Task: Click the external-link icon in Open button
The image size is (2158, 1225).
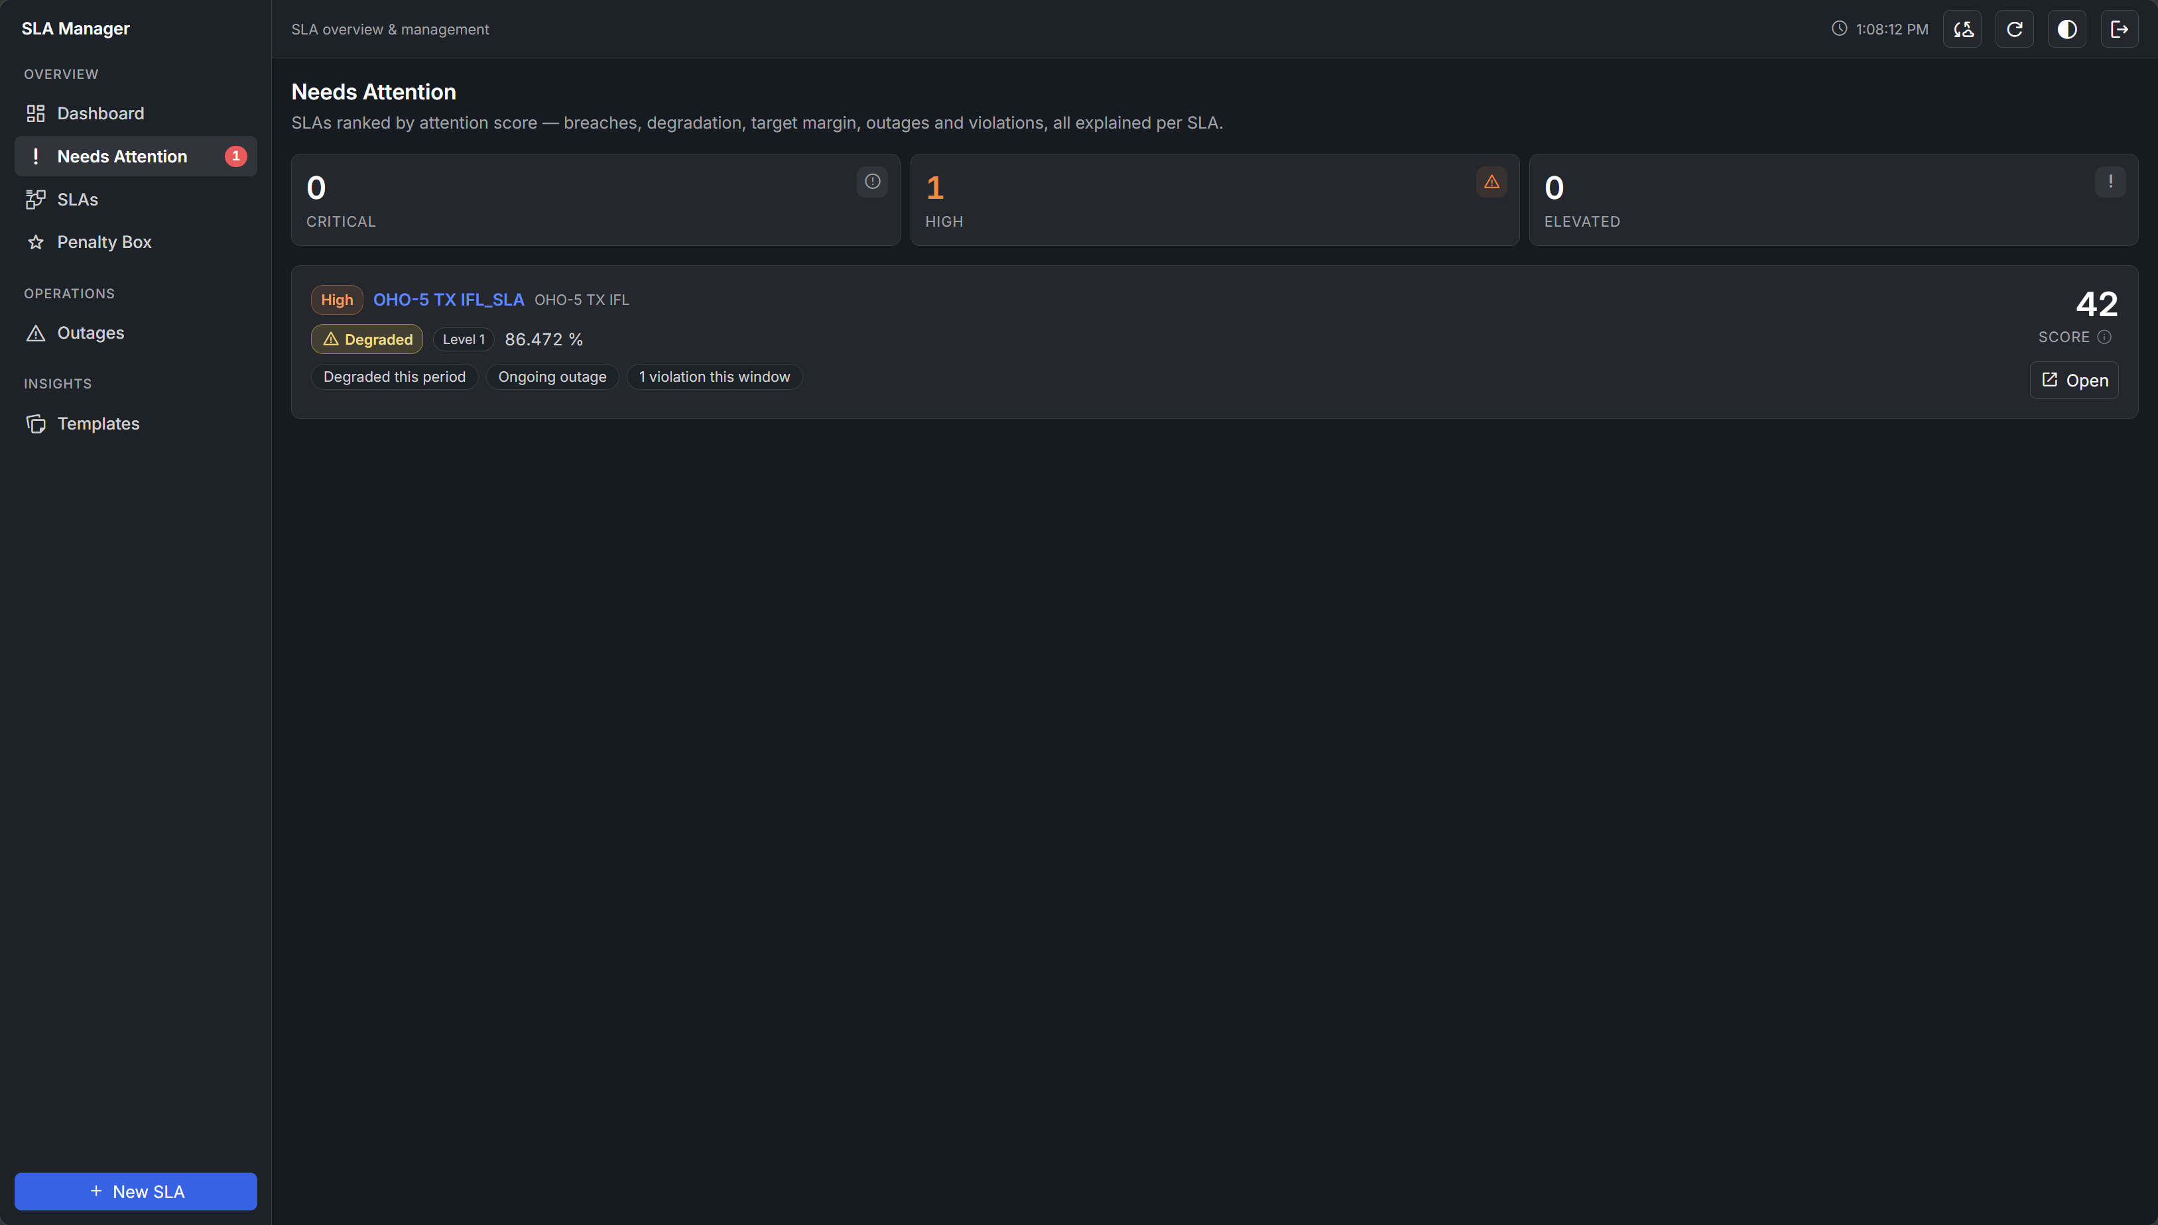Action: [2049, 380]
